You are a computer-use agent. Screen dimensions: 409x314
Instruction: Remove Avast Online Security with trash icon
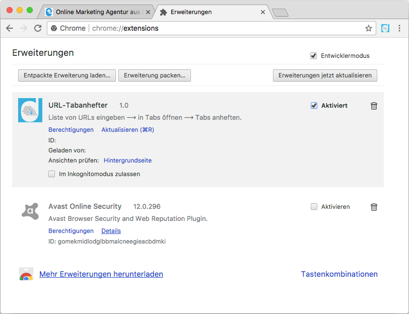tap(374, 207)
